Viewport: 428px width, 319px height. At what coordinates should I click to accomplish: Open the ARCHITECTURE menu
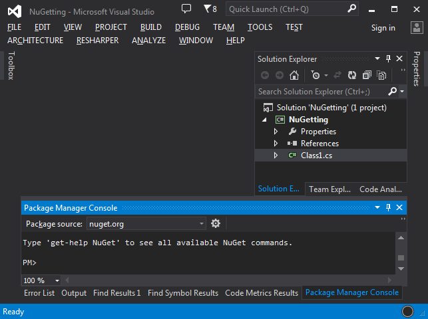tap(35, 41)
